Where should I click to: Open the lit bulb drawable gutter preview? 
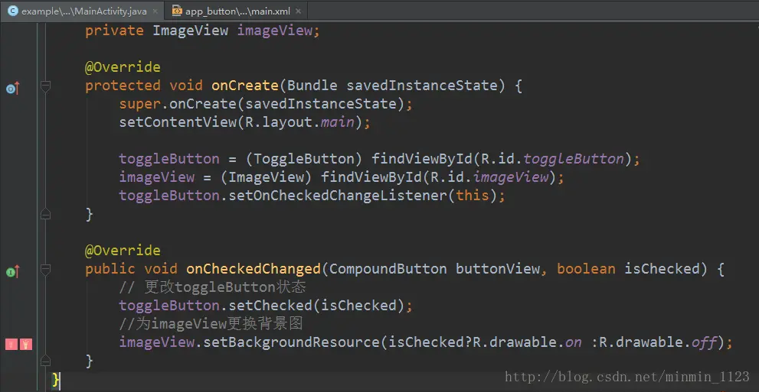26,344
